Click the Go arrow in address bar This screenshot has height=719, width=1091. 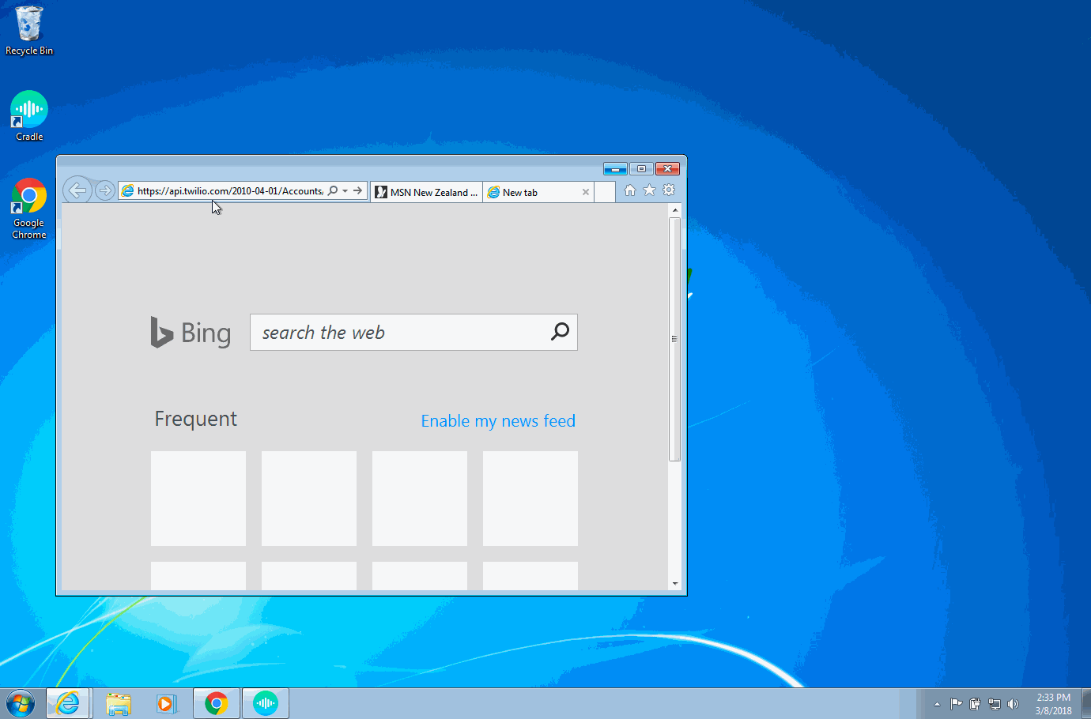pos(358,190)
